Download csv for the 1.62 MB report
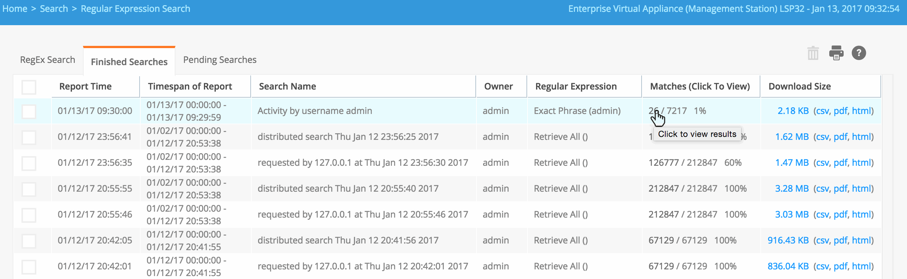This screenshot has height=279, width=907. [x=823, y=137]
